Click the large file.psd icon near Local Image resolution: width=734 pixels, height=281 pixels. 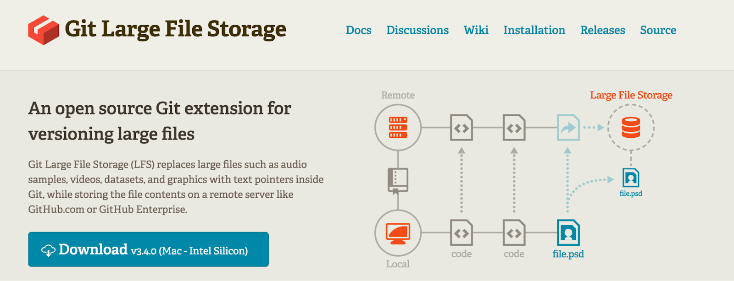coord(568,233)
